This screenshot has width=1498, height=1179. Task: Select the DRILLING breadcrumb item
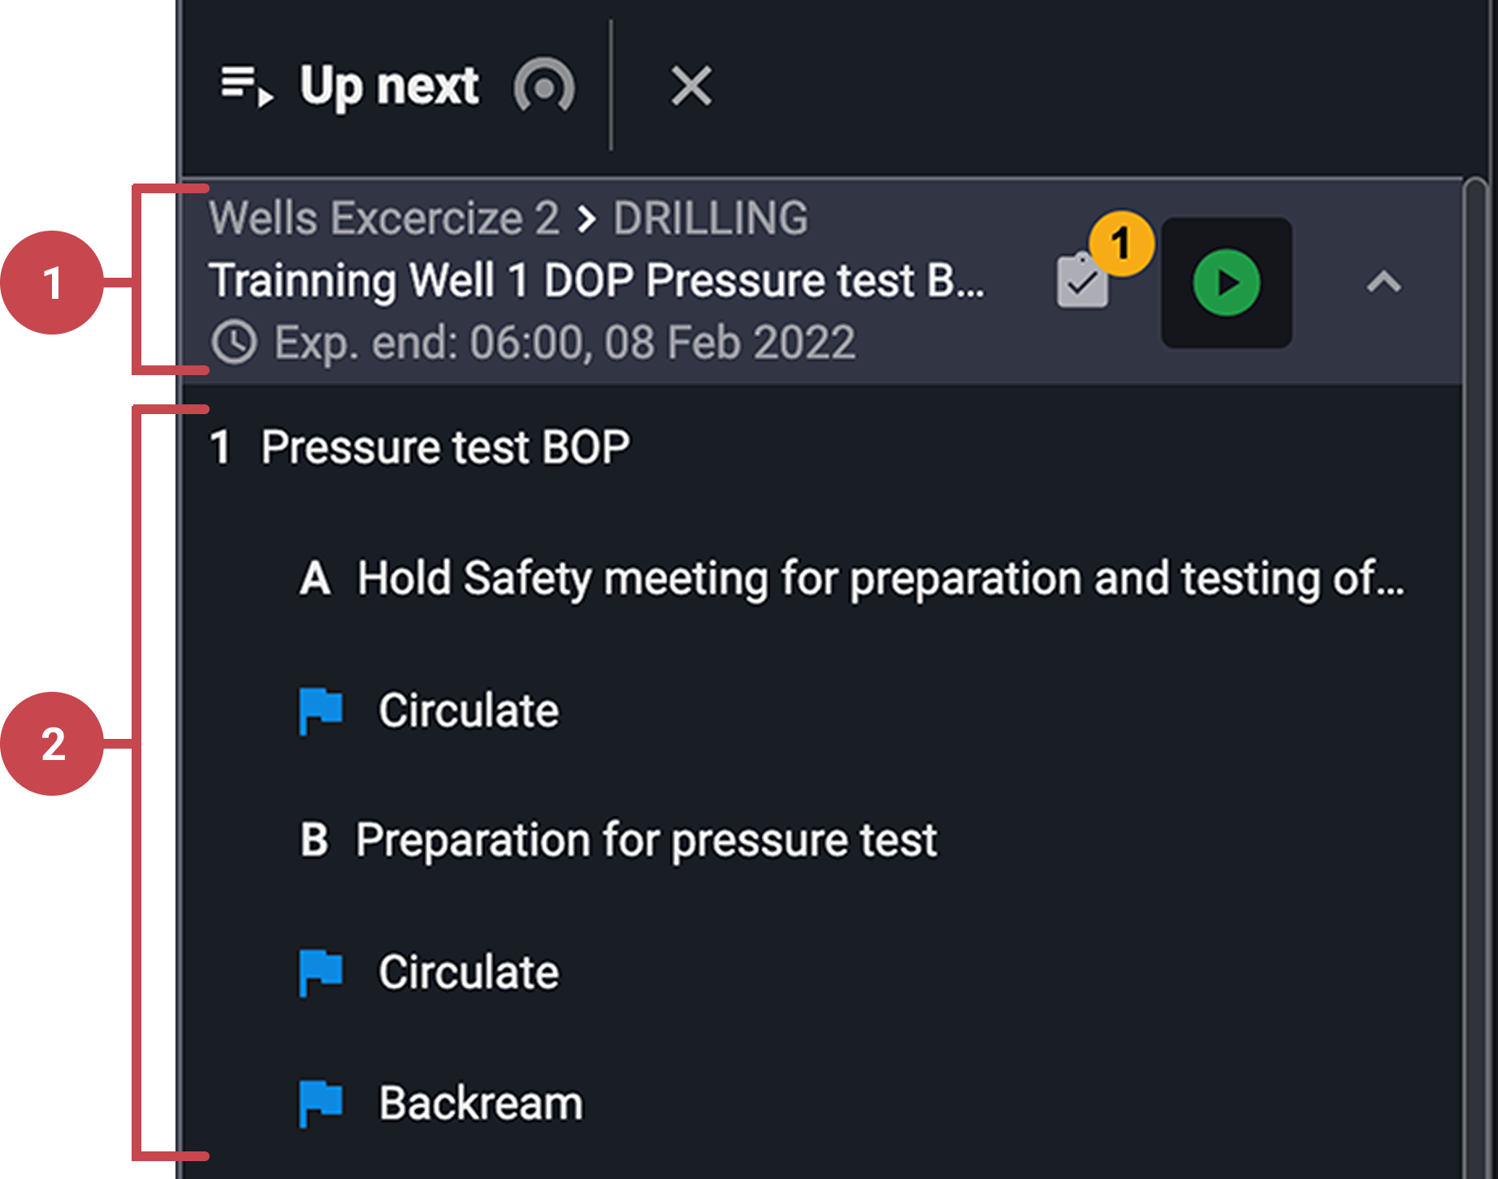(x=710, y=218)
